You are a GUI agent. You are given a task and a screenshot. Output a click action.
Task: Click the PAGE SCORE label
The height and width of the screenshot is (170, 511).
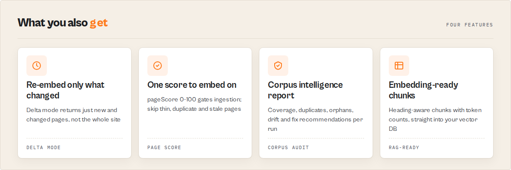[164, 147]
